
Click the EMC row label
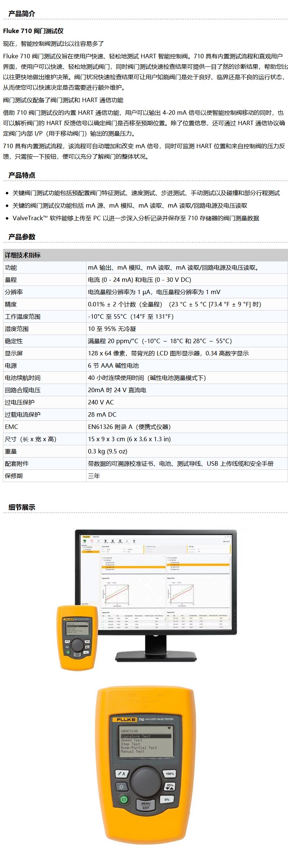coord(12,427)
